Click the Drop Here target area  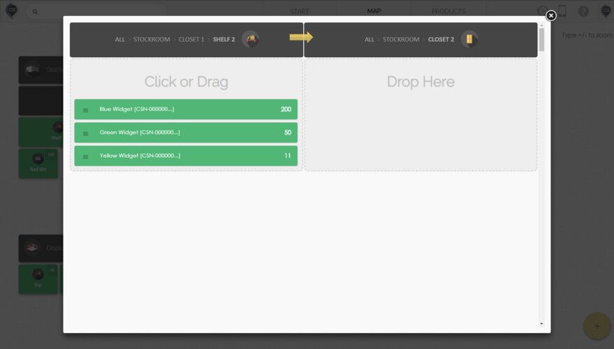click(421, 115)
